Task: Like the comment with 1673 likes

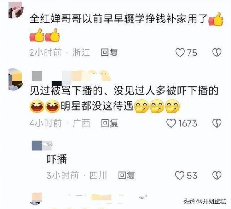Action: point(171,123)
